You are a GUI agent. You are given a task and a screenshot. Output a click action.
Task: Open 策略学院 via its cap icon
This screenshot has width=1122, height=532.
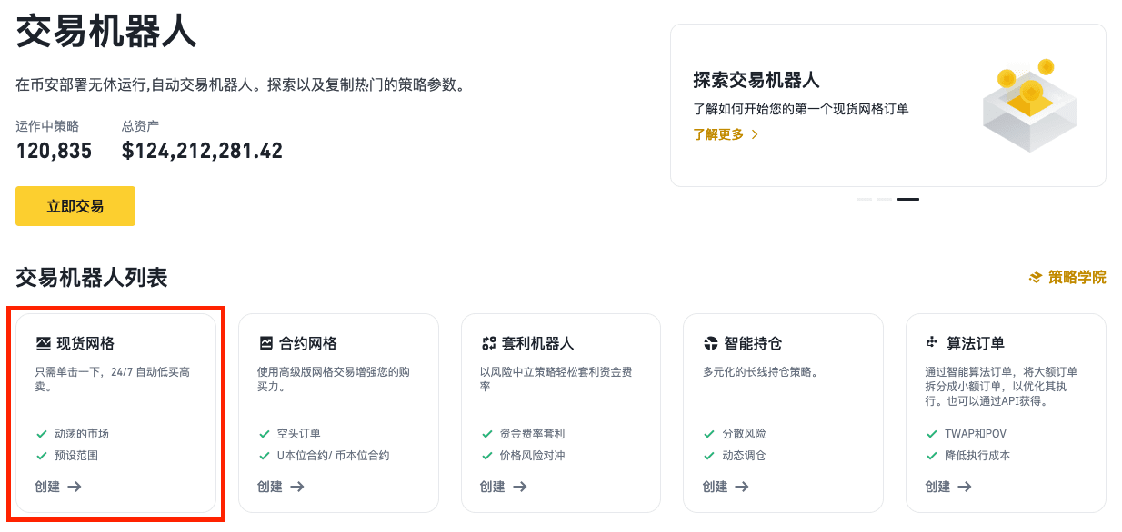pos(1036,278)
